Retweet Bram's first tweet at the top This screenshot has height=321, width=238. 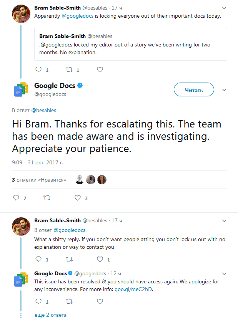(x=69, y=70)
